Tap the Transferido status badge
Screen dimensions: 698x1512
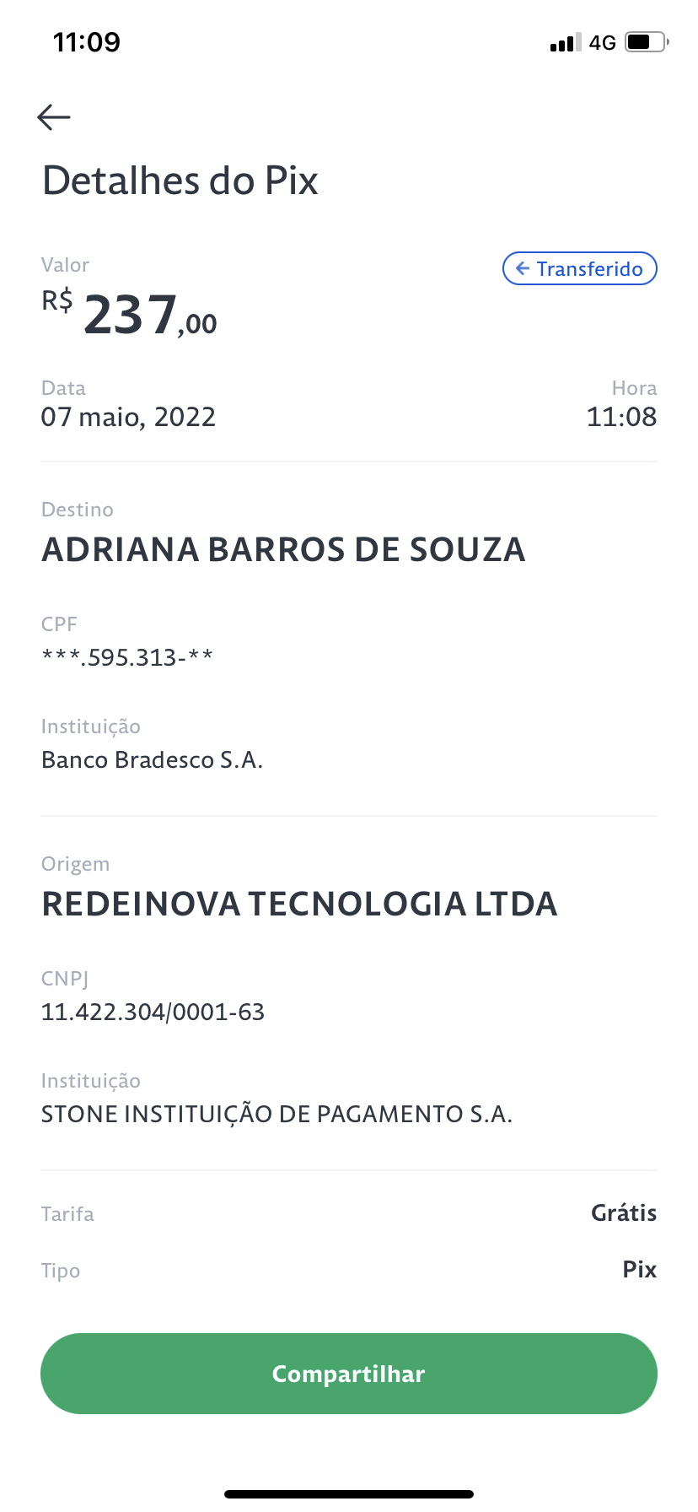580,268
